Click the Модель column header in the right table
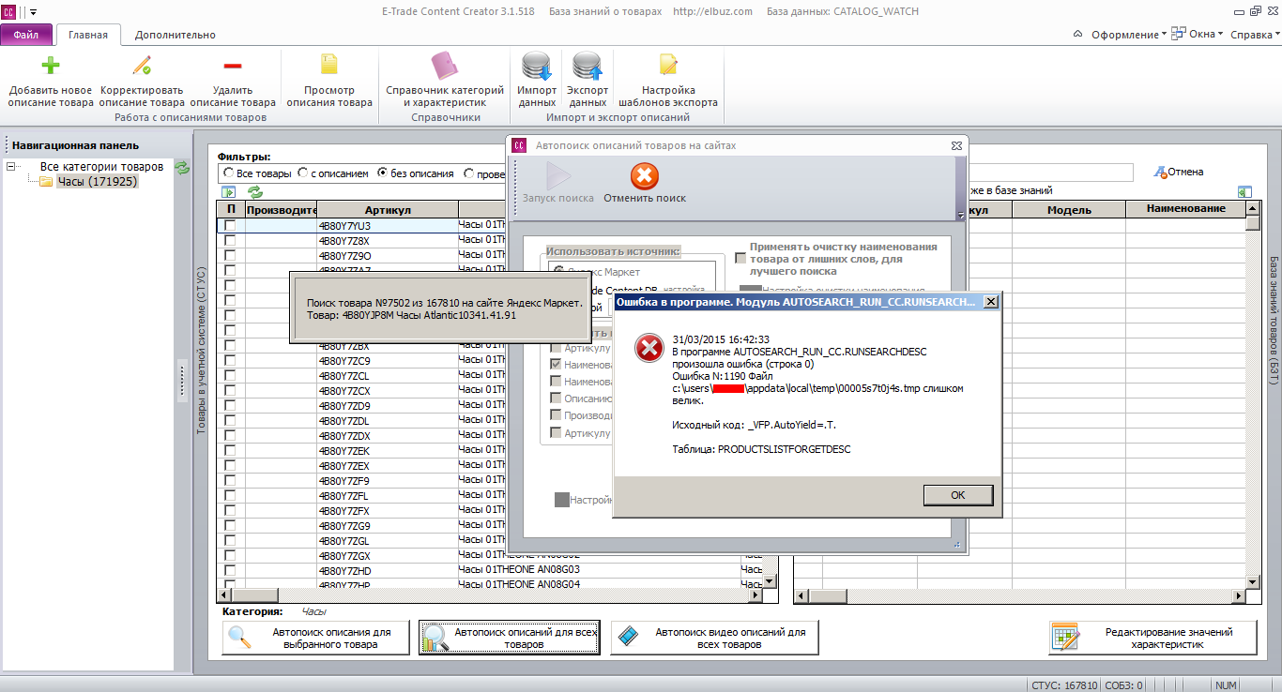The height and width of the screenshot is (692, 1282). coord(1069,210)
